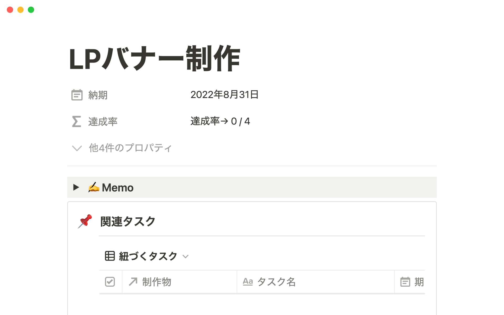Click the page title LPバナー制作
Image resolution: width=504 pixels, height=315 pixels.
(x=155, y=59)
